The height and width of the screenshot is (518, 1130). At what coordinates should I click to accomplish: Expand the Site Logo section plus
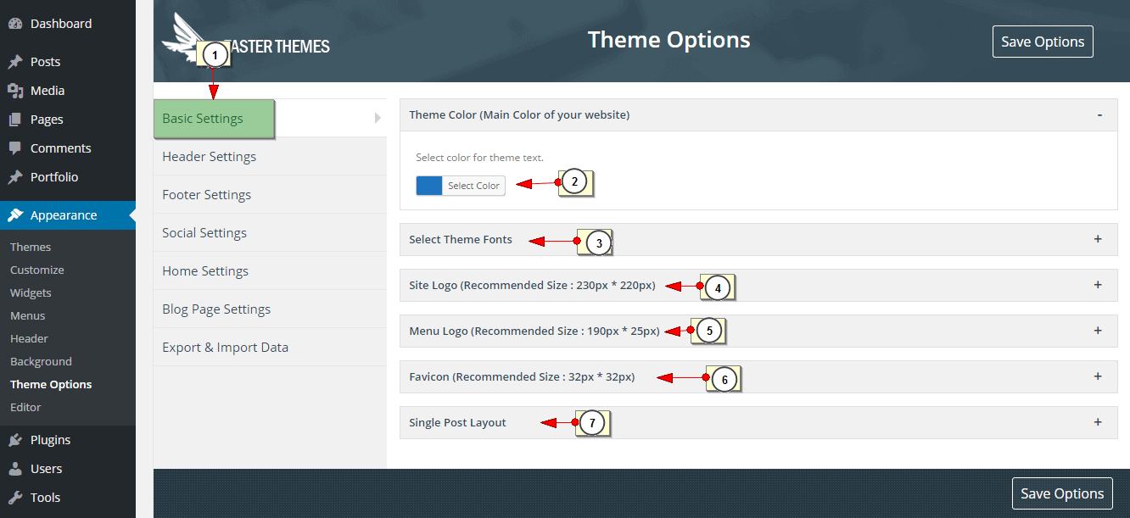[x=1098, y=285]
